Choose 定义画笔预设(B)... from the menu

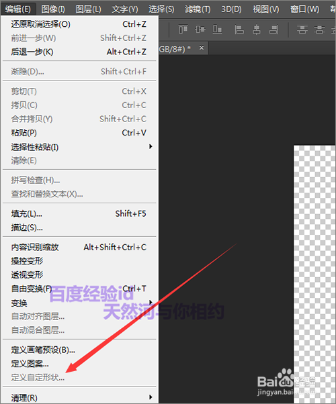tap(79, 350)
